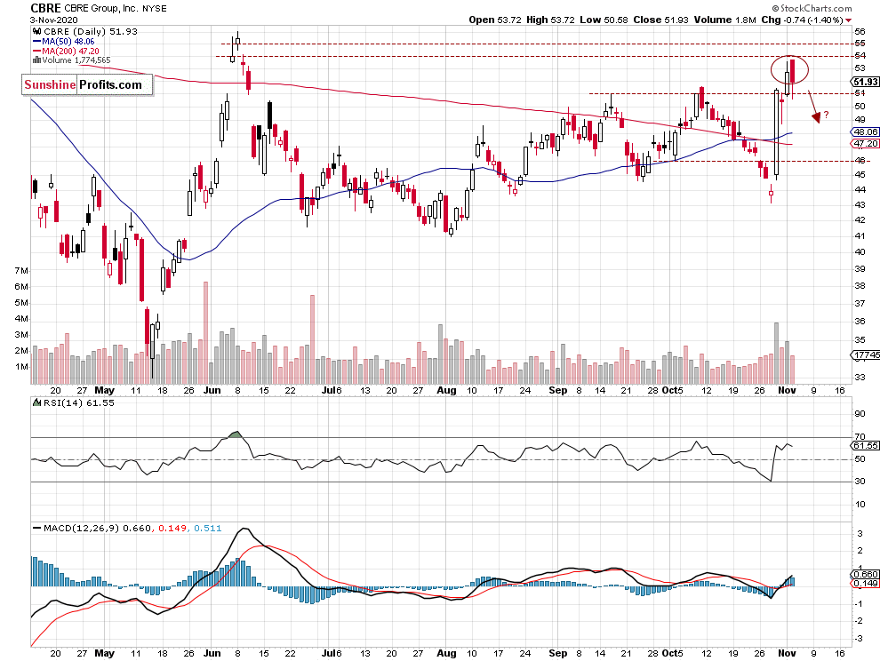This screenshot has width=880, height=661.
Task: Click the volume bars icon in the legend
Action: coord(37,60)
